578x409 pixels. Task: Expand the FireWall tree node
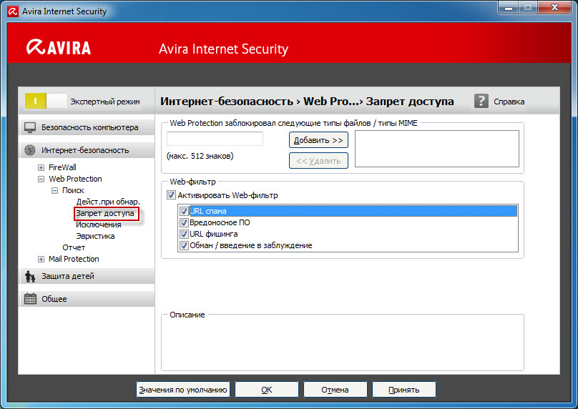pyautogui.click(x=41, y=167)
